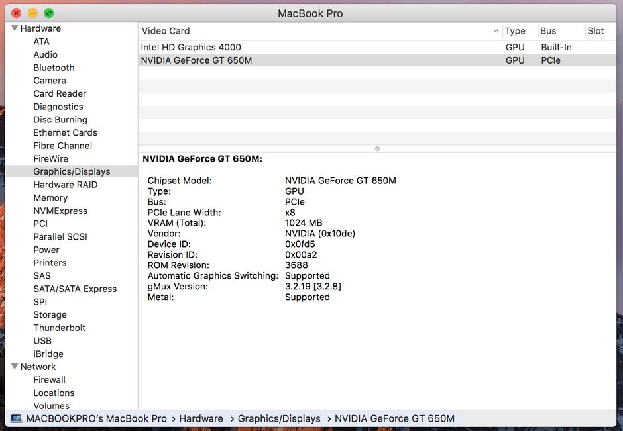
Task: Click MACBOOKPRO's MacBook Pro in path bar
Action: point(97,418)
